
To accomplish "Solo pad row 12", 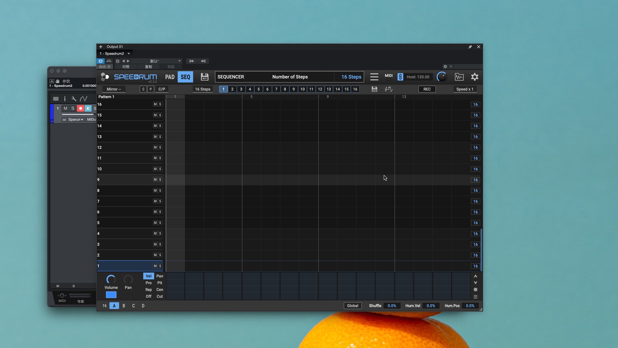I will click(x=160, y=148).
